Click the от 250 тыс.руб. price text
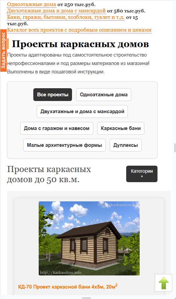 pos(76,4)
